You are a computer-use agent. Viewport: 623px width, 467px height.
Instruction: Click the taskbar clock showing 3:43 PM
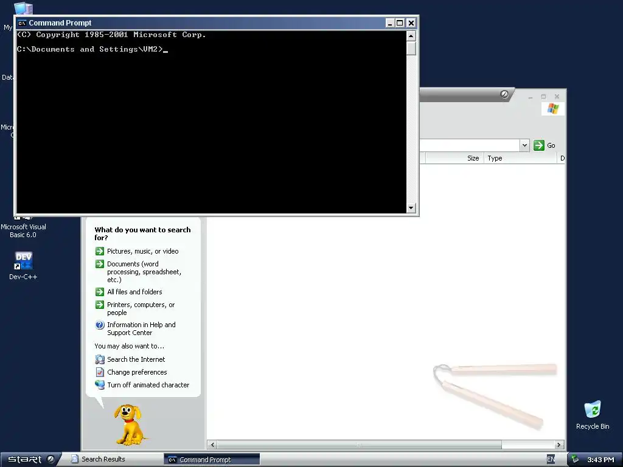coord(600,460)
